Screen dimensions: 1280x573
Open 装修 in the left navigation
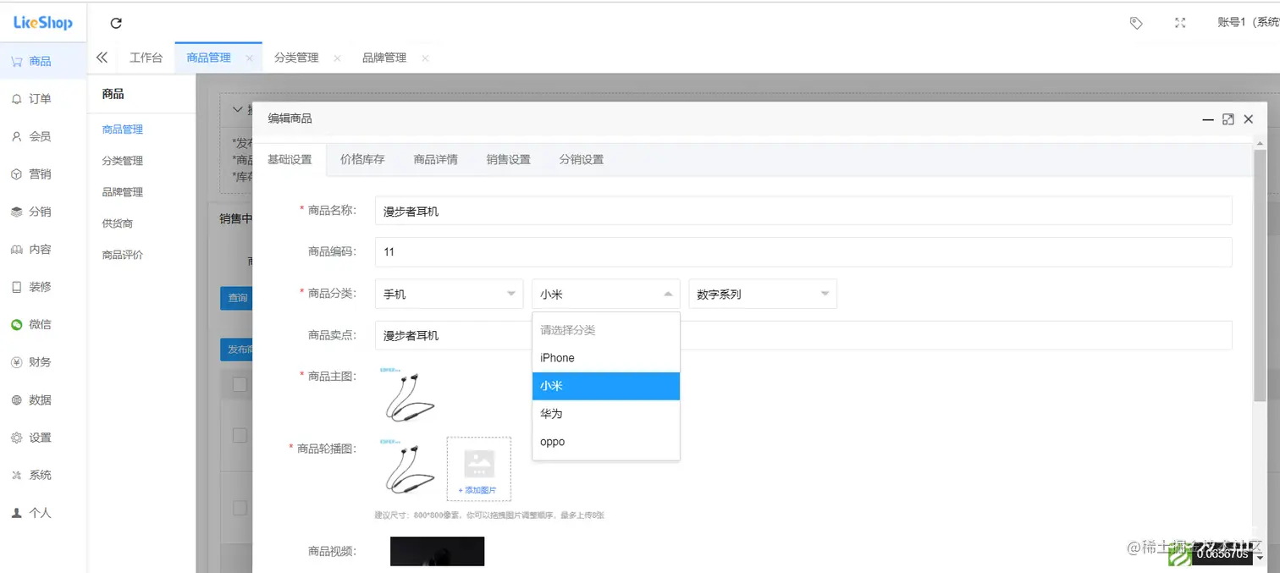pos(43,287)
